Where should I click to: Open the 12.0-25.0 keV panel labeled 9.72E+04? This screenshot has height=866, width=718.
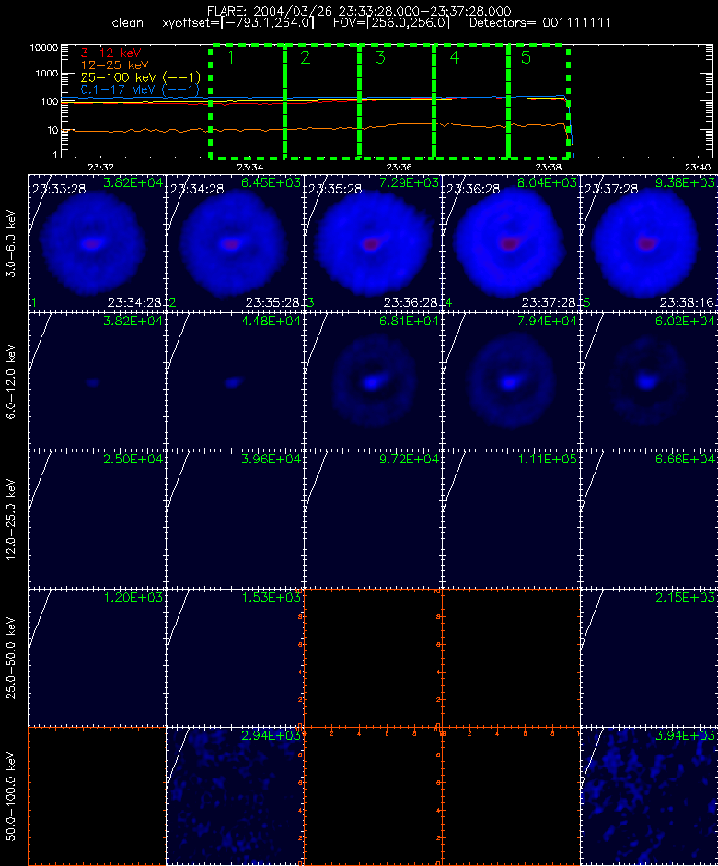(x=373, y=520)
